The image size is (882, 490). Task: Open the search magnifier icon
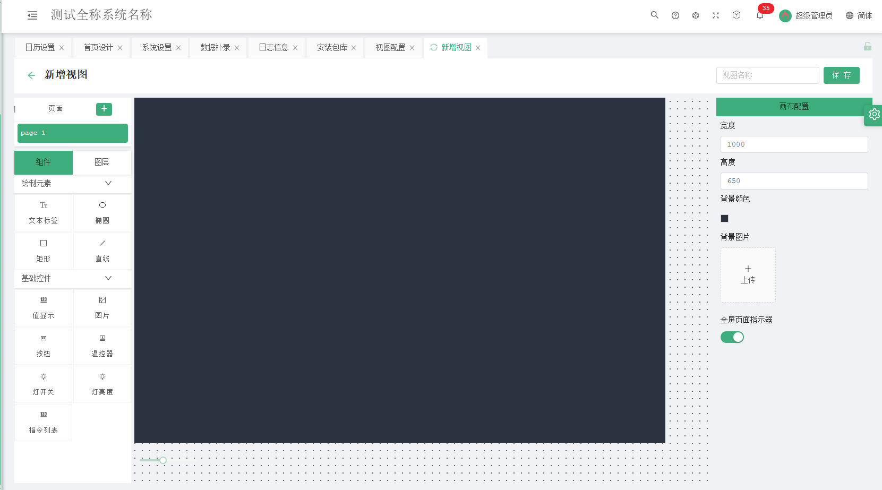point(655,15)
